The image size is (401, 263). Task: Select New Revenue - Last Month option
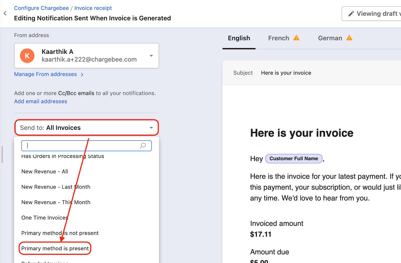[56, 187]
